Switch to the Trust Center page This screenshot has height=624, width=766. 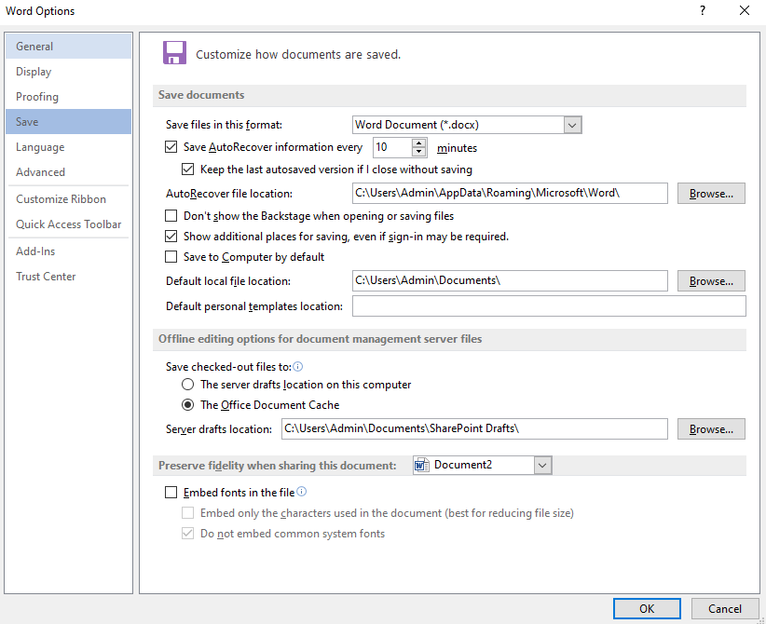pos(46,276)
